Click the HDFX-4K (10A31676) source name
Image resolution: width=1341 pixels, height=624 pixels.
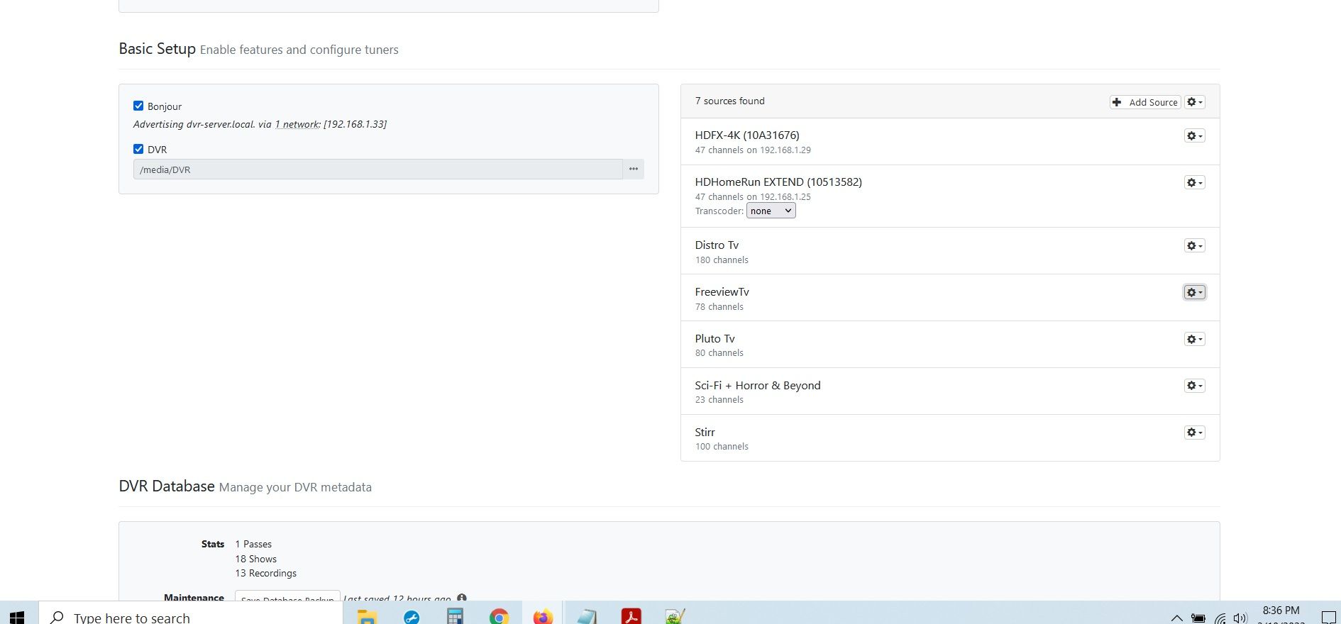pos(747,135)
